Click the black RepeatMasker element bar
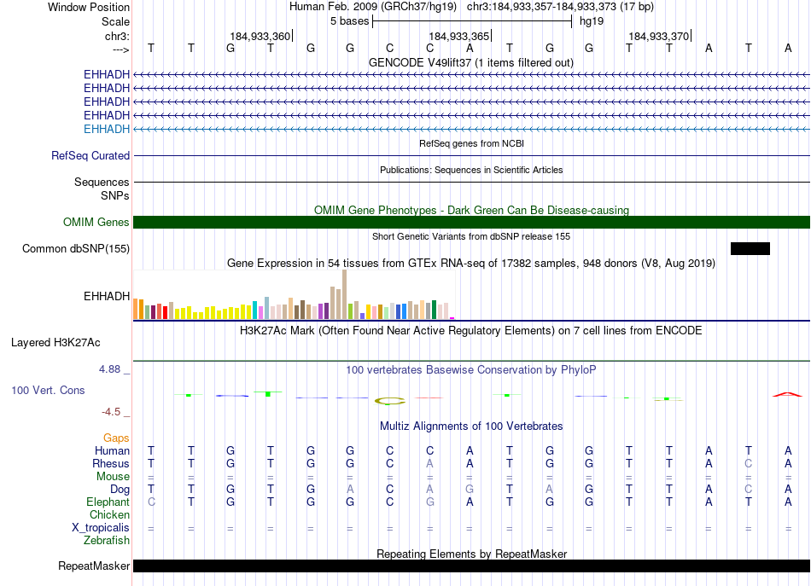Screen dimensions: 811x586 (x=471, y=566)
